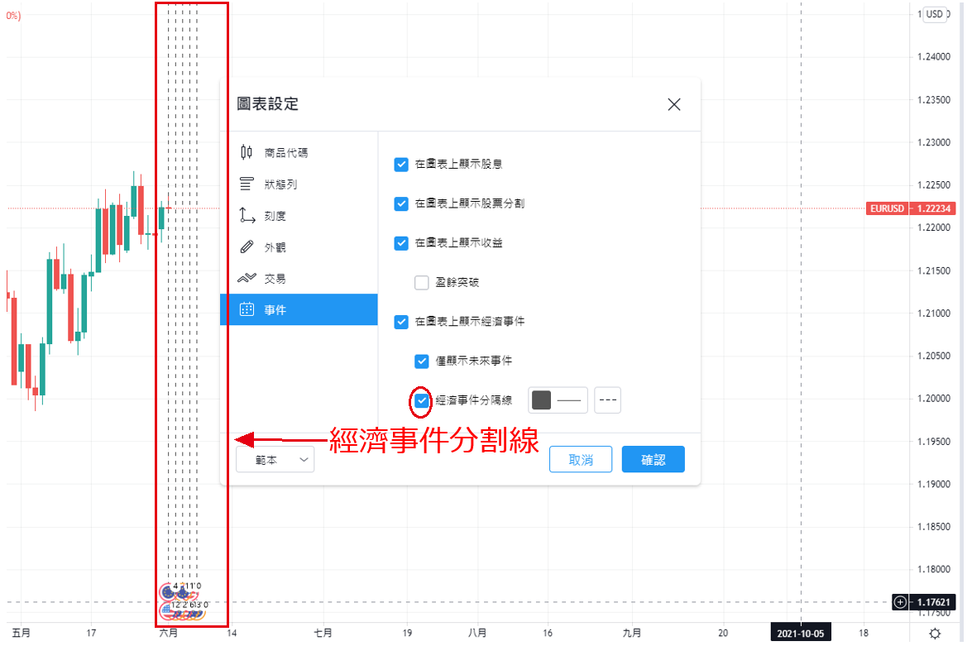972x646 pixels.
Task: Toggle the 經濟事件分隔線 checkbox
Action: [x=422, y=400]
